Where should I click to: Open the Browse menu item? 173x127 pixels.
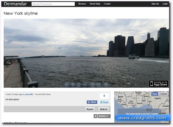pyautogui.click(x=82, y=4)
